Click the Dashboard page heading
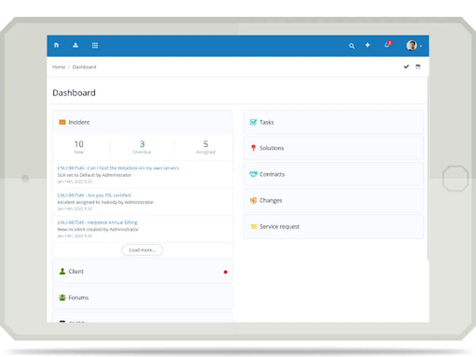 74,93
